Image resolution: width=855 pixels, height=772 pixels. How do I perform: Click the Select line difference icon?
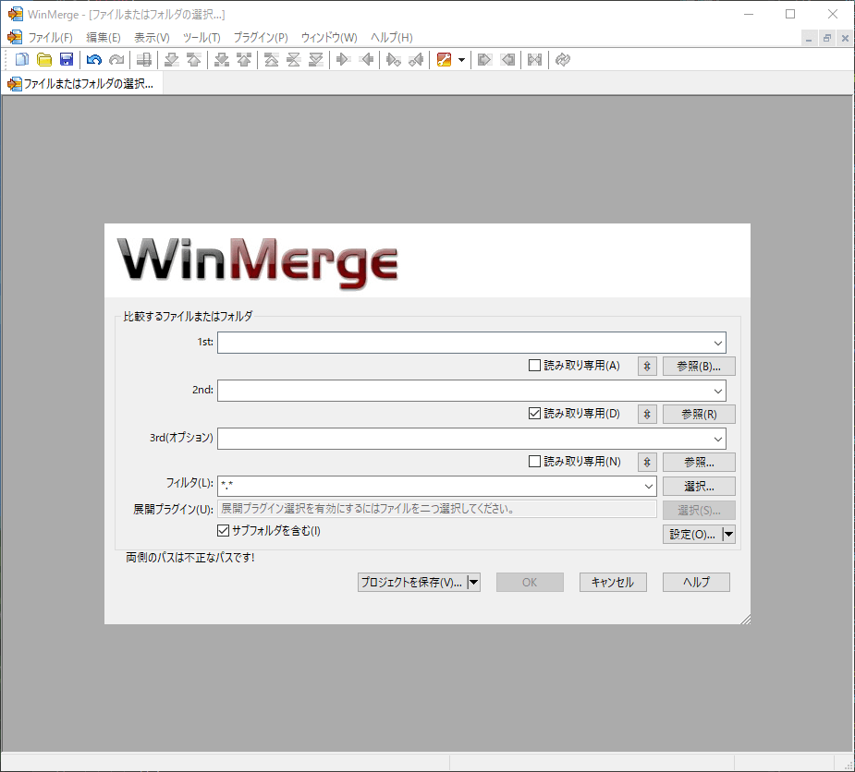pos(144,59)
